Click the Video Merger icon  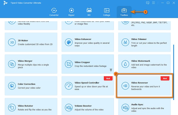click(x=12, y=64)
